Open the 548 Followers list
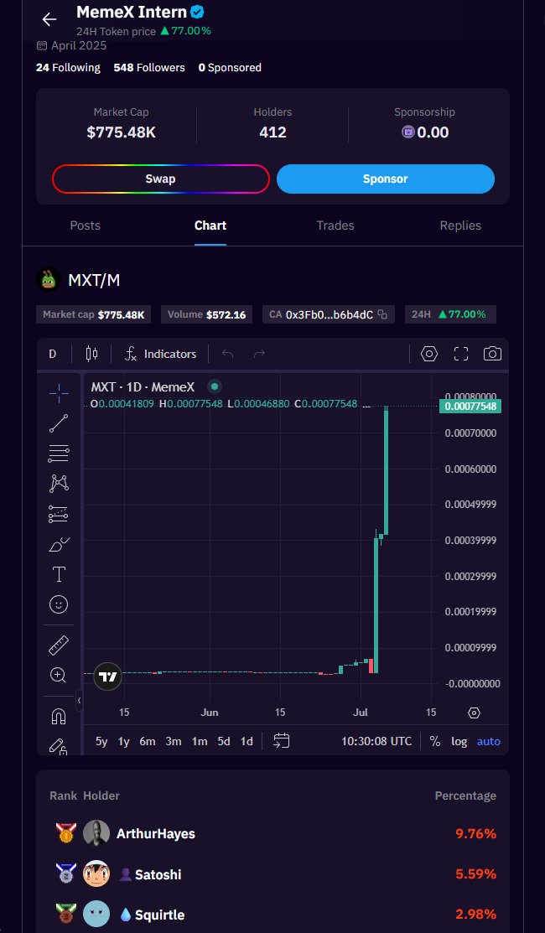 pyautogui.click(x=148, y=68)
